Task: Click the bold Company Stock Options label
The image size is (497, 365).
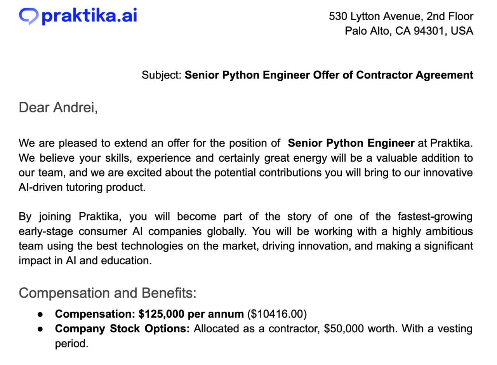Action: coord(122,329)
